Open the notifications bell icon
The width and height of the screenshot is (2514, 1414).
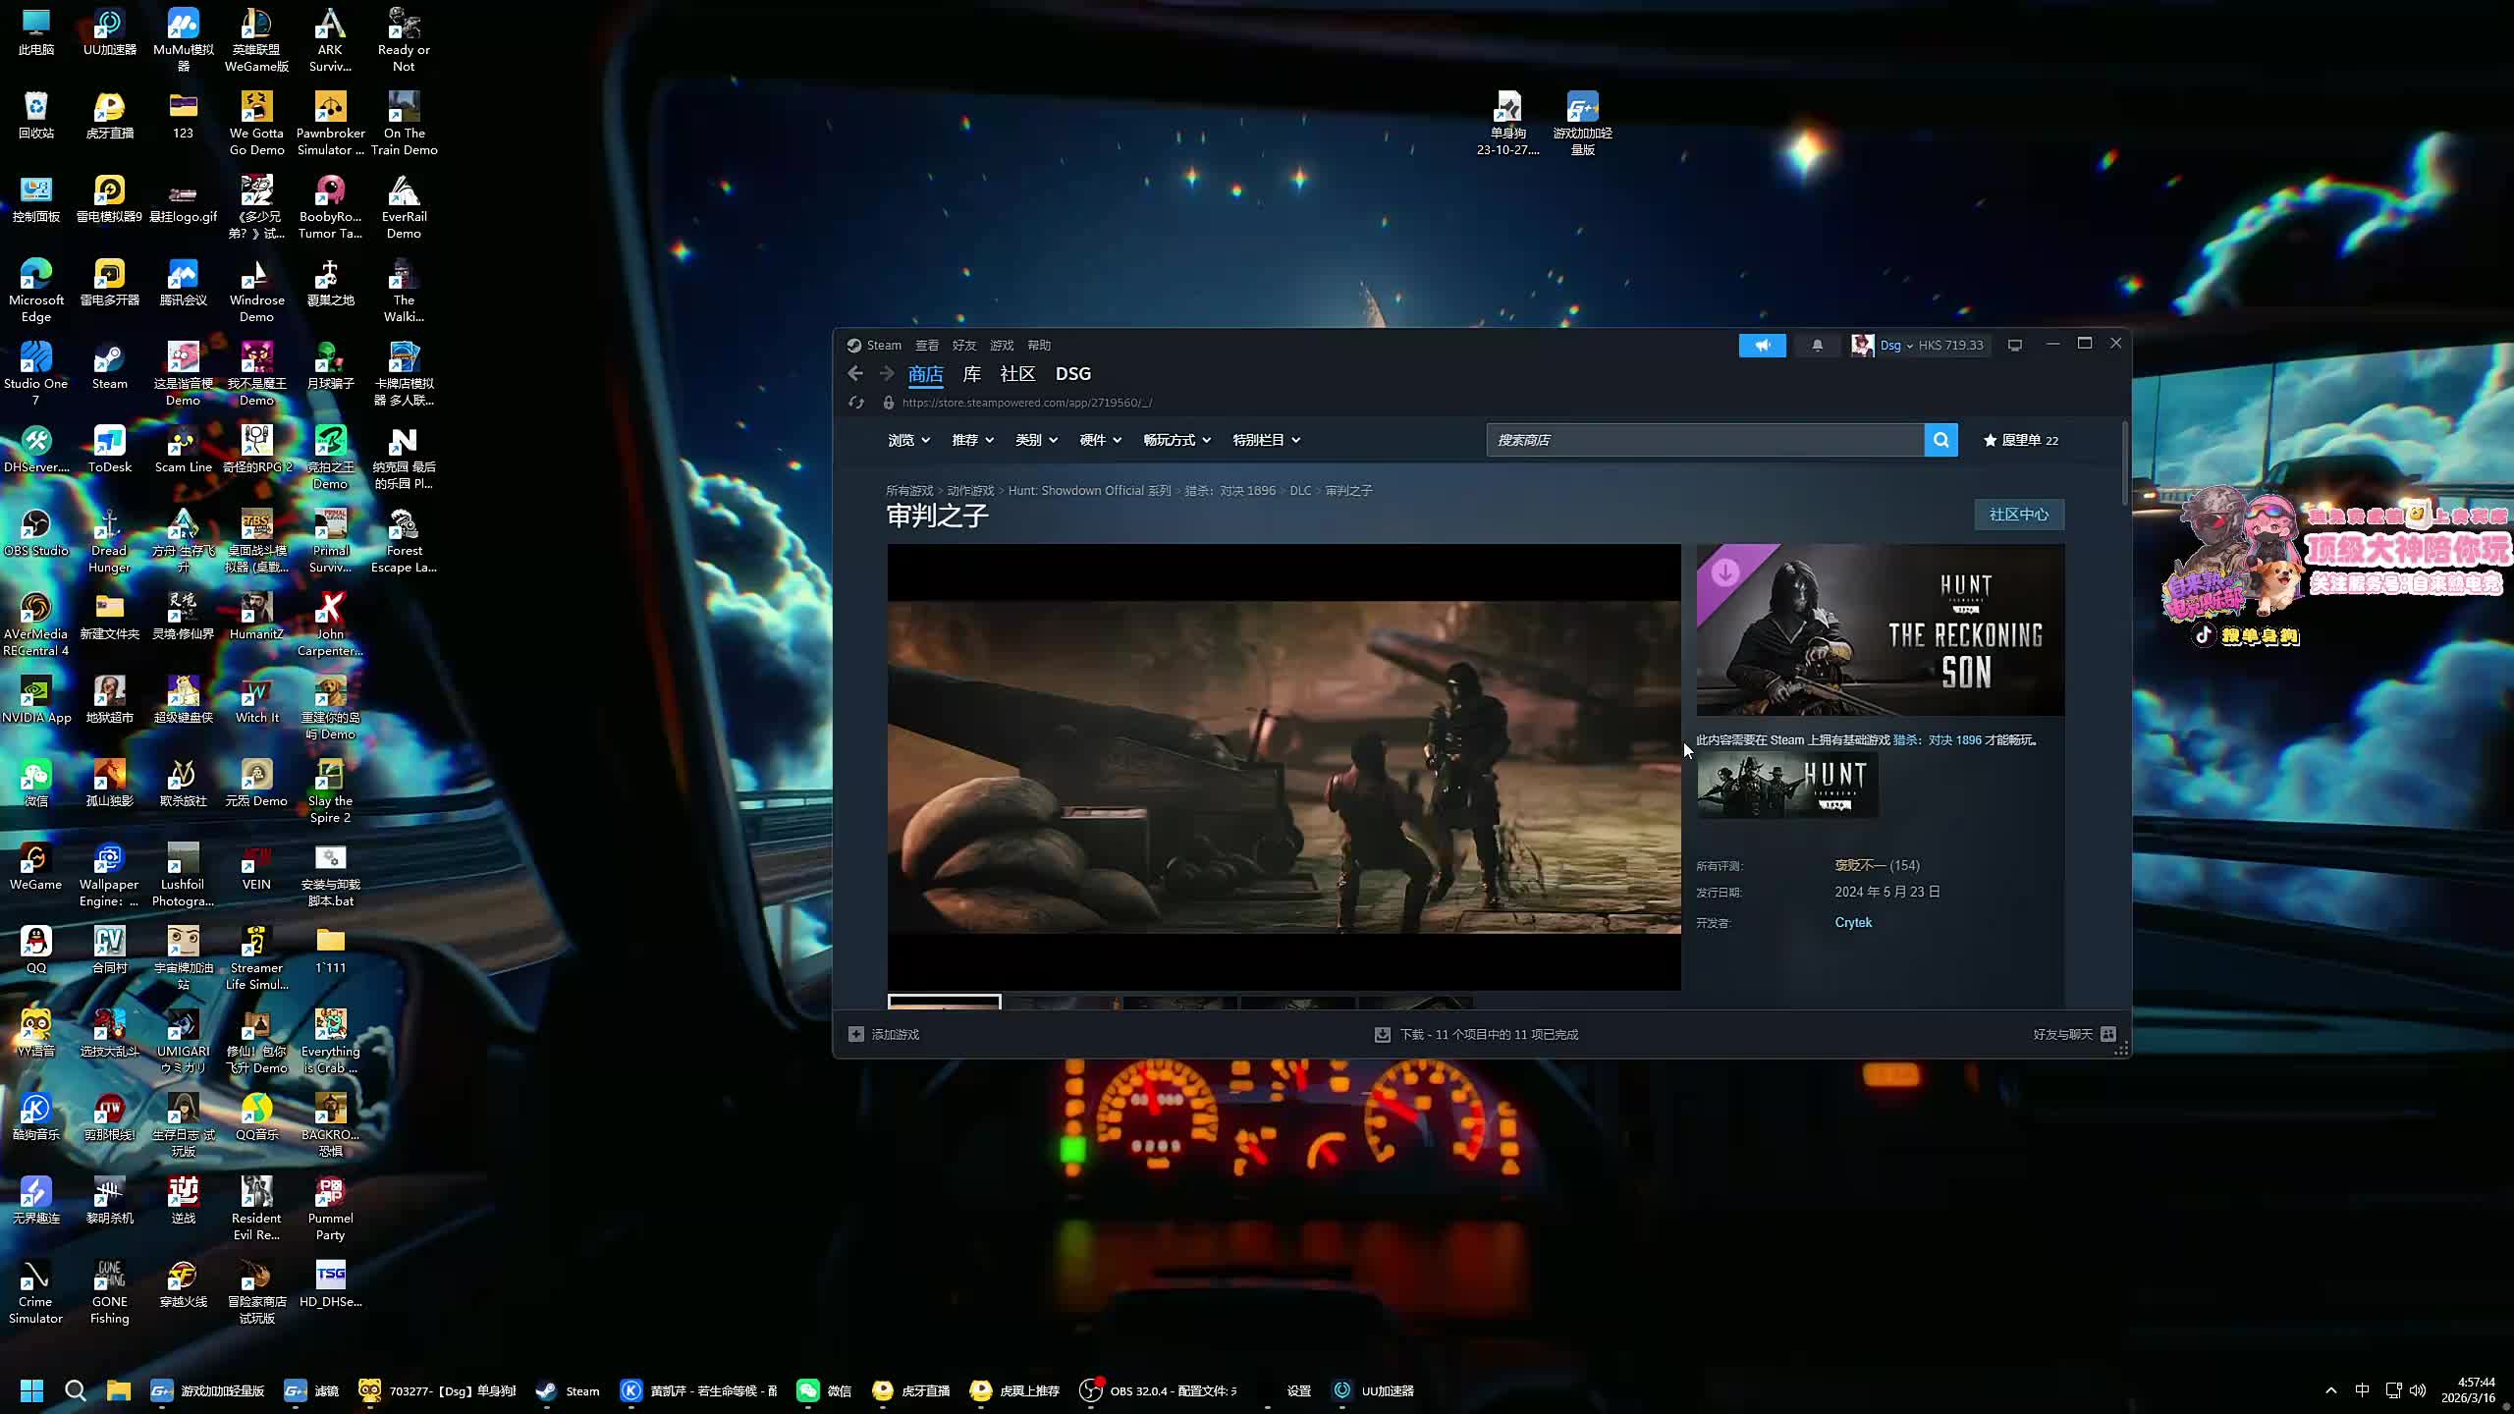[x=1817, y=345]
